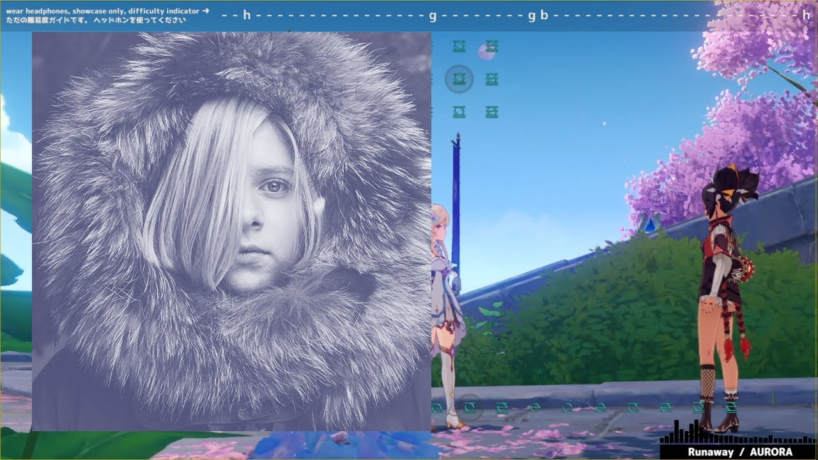Open the AURORA album cover image
Image resolution: width=818 pixels, height=460 pixels.
[x=231, y=231]
